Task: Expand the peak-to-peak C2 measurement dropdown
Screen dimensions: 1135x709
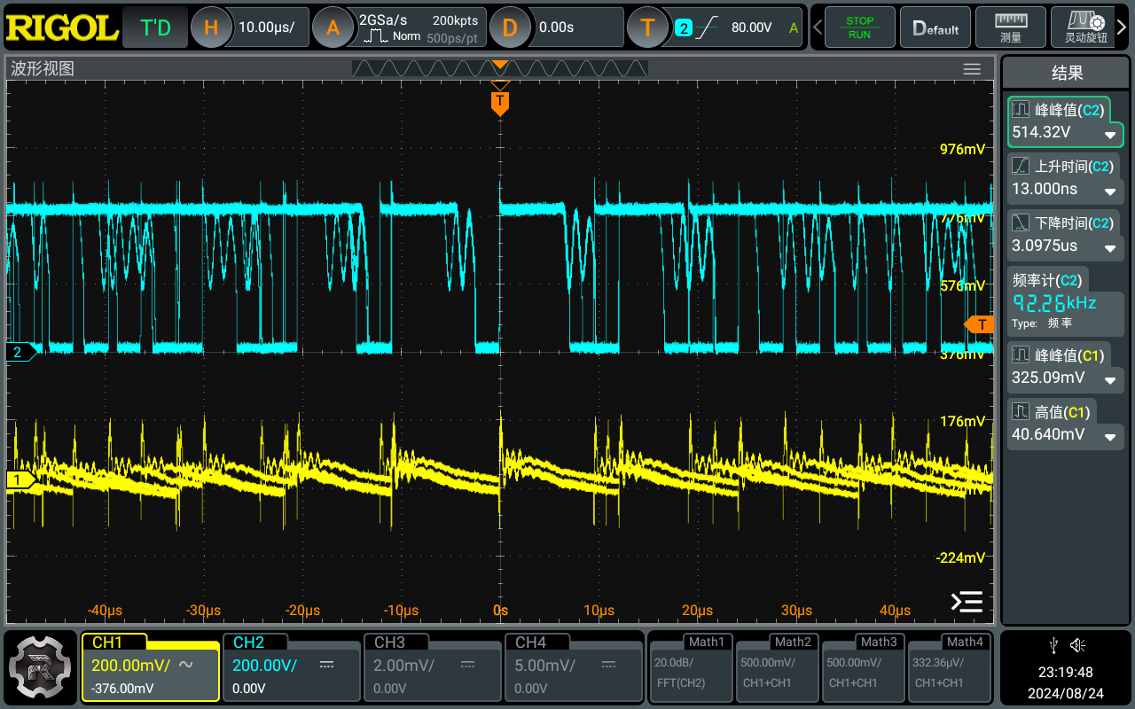Action: tap(1109, 136)
